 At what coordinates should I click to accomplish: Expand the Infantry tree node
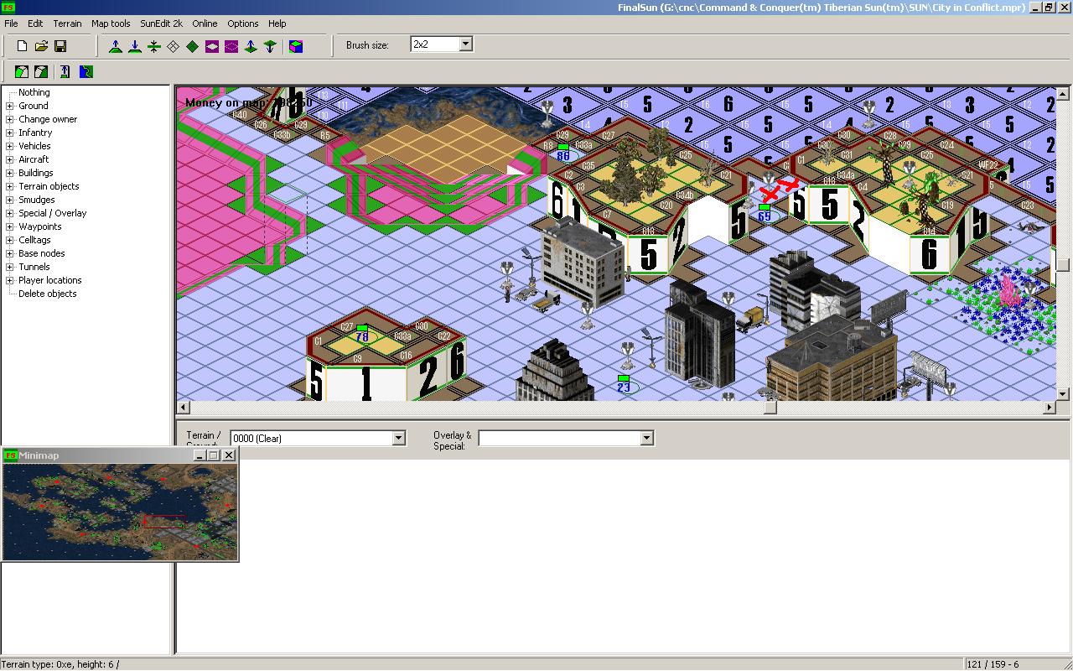pos(10,133)
